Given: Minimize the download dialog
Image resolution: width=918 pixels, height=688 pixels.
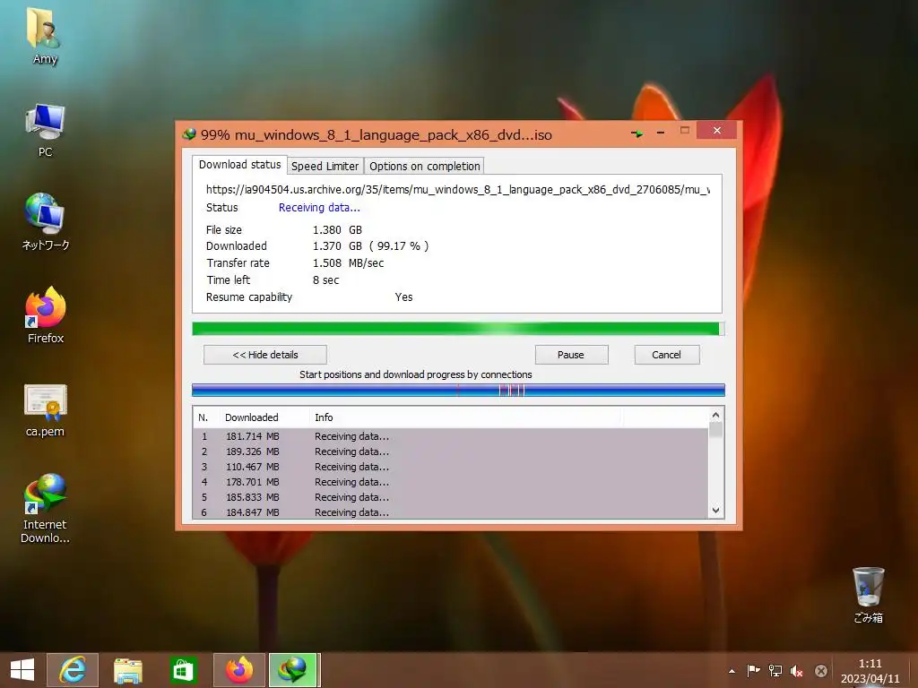Looking at the screenshot, I should (661, 133).
